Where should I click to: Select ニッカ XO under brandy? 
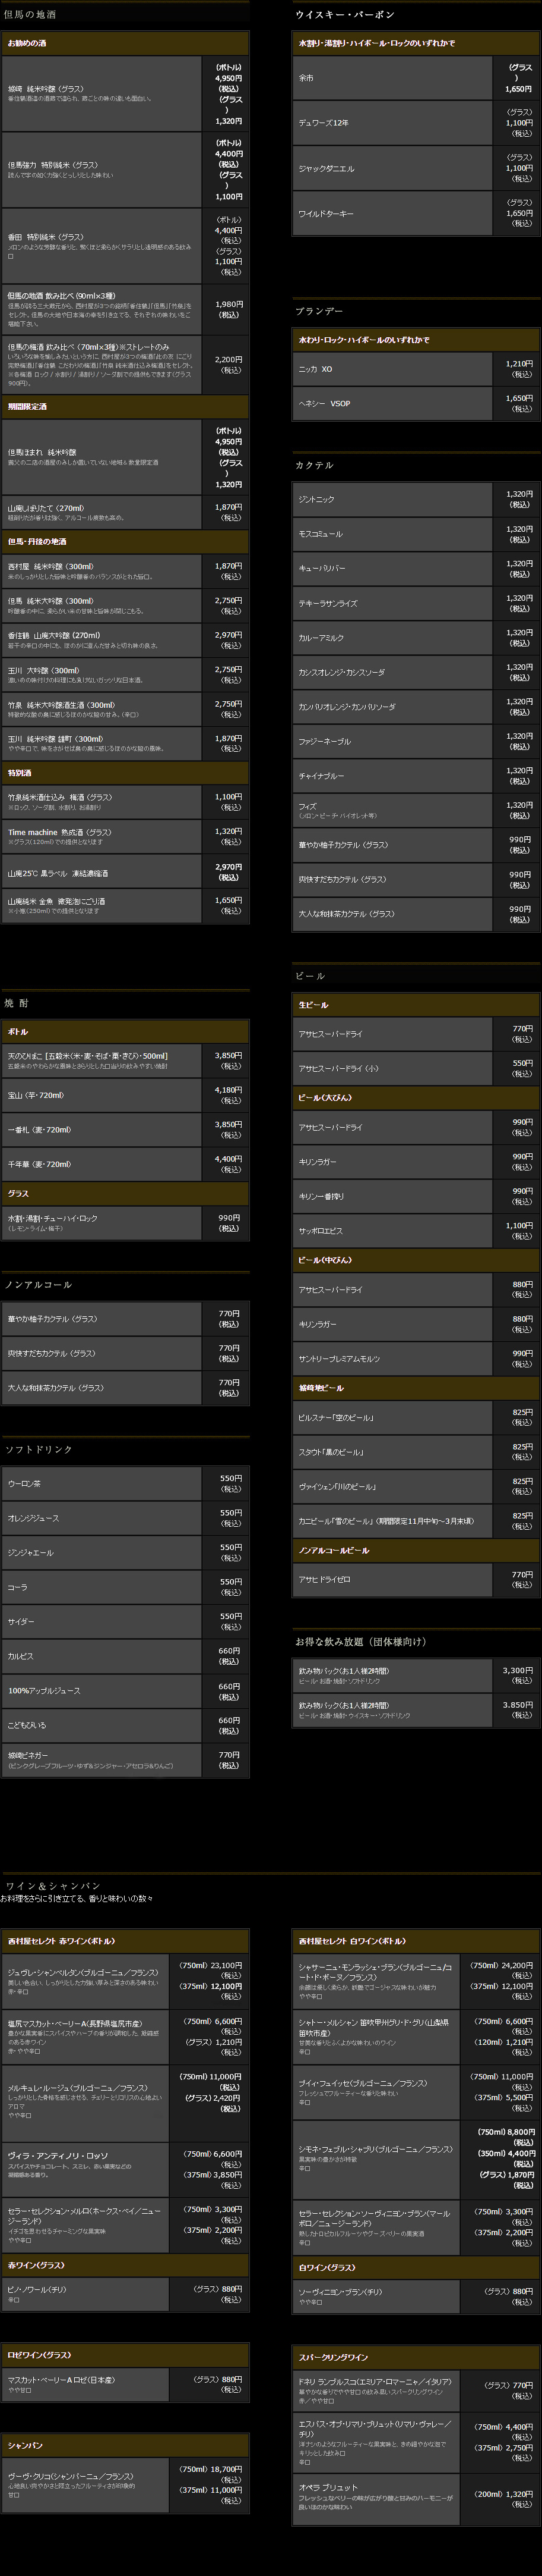[x=416, y=369]
